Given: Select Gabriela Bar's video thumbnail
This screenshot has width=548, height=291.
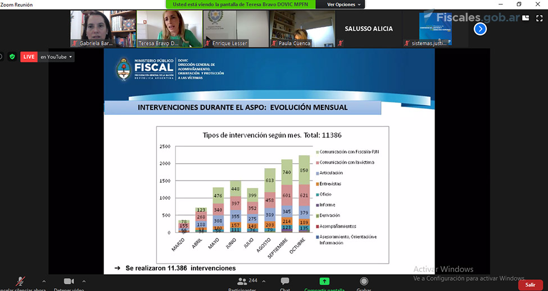Looking at the screenshot, I should (103, 28).
